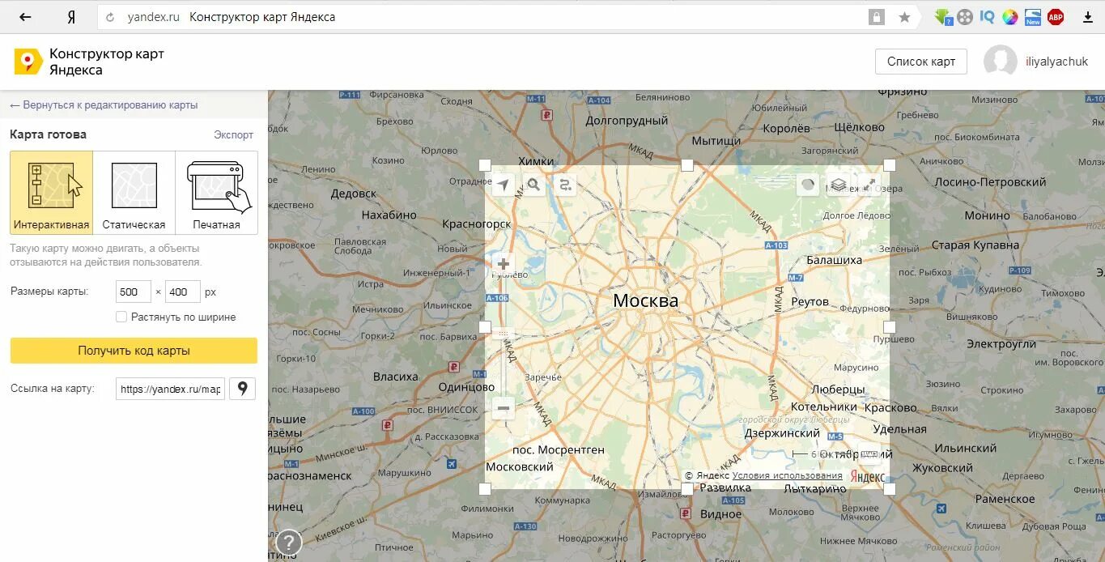
Task: Zoom out with the minus button
Action: [503, 409]
